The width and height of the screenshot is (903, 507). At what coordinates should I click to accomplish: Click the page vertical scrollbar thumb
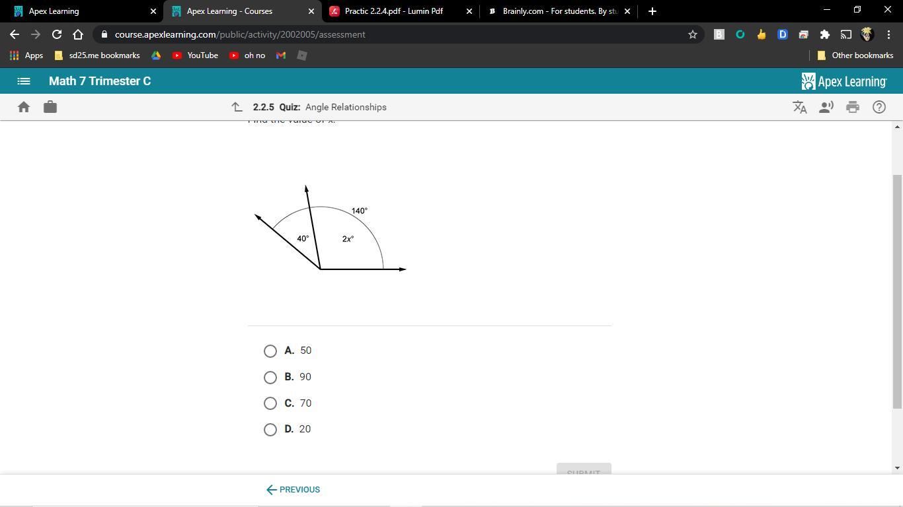pos(897,291)
